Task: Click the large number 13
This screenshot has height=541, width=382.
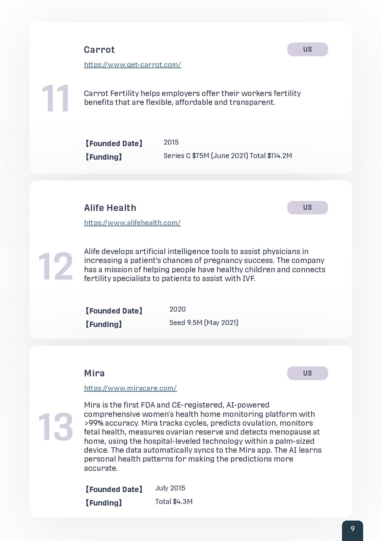Action: (x=55, y=427)
